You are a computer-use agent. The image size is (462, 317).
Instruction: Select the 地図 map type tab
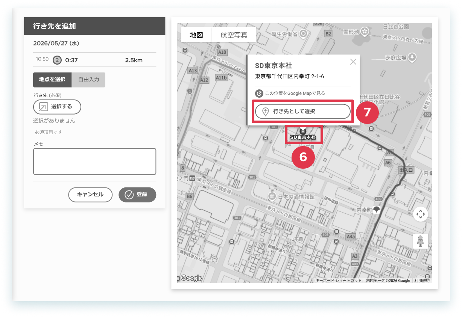(196, 35)
